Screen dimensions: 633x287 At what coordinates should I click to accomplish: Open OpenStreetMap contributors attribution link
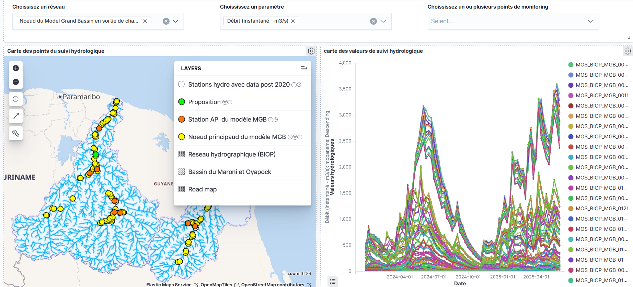(x=276, y=285)
